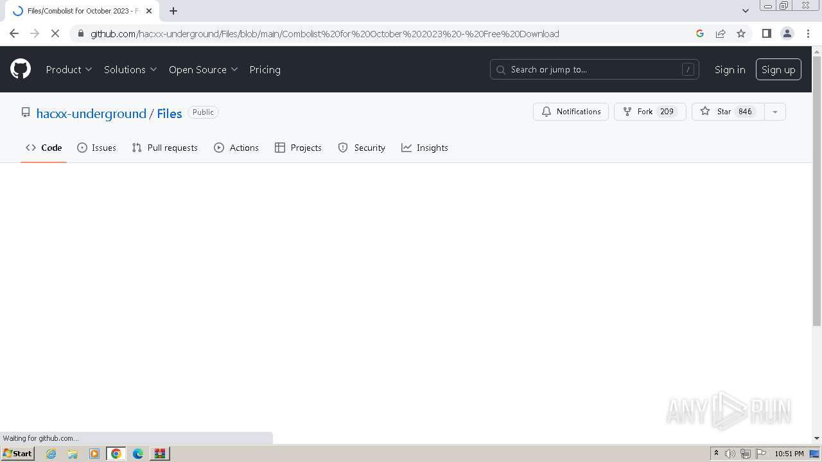Close the Files/Combolist tab

pos(149,11)
